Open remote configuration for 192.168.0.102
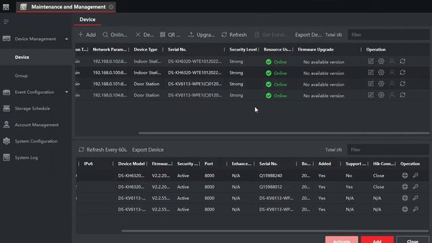Screen dimensions: 432x243 (381, 61)
